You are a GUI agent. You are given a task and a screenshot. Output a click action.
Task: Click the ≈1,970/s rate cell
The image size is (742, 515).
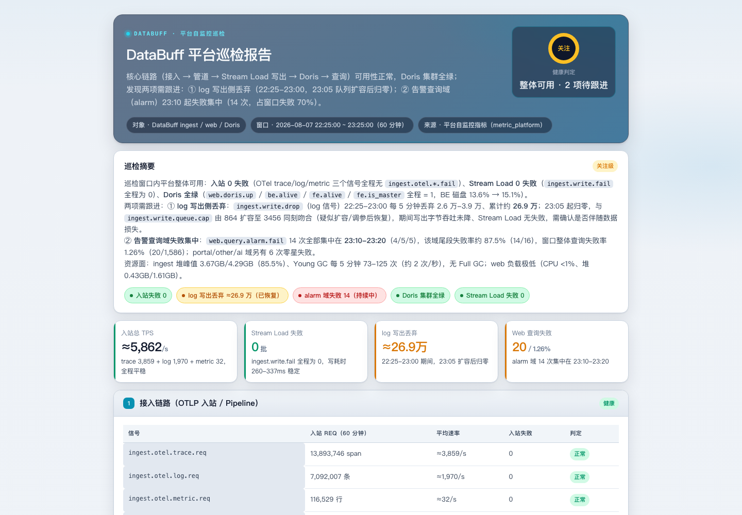(451, 477)
